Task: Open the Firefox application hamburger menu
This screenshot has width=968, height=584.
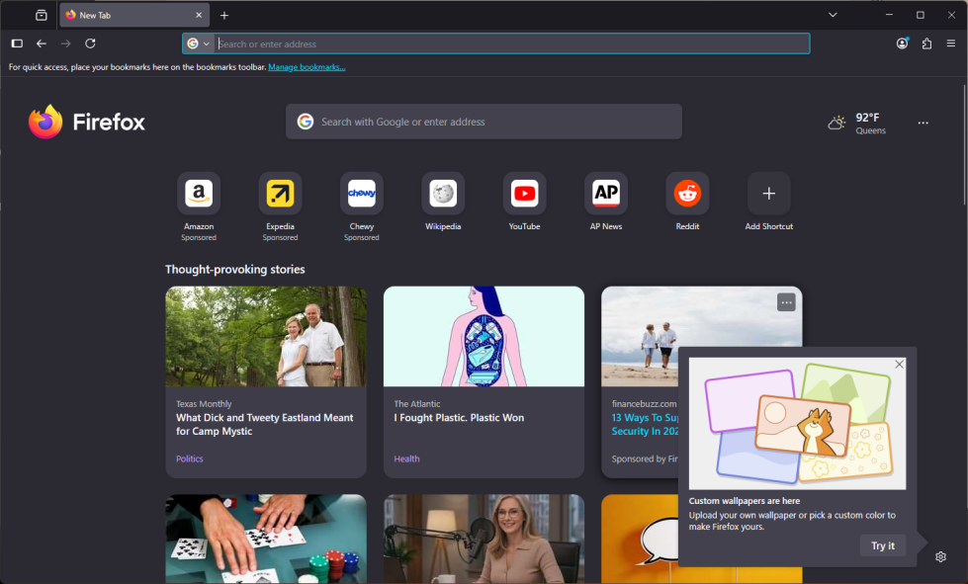Action: pos(951,43)
